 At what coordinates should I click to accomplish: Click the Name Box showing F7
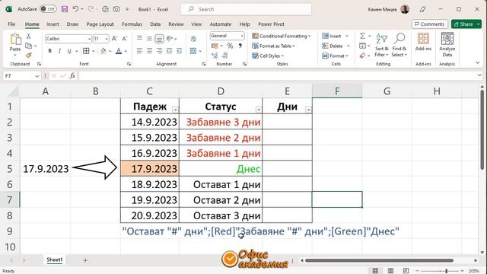[22, 76]
